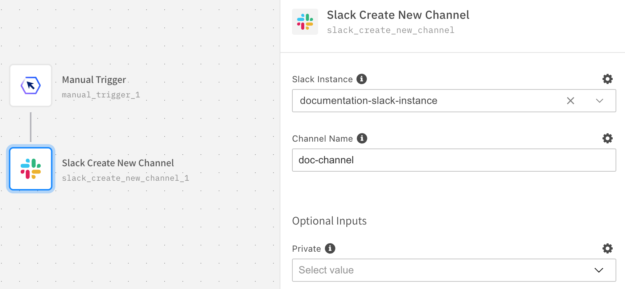The width and height of the screenshot is (625, 289).
Task: Click the info icon beside Private
Action: pyautogui.click(x=330, y=248)
